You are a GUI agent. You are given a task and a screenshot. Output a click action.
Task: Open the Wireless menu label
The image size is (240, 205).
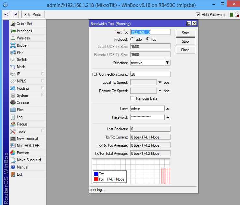pos(23,38)
